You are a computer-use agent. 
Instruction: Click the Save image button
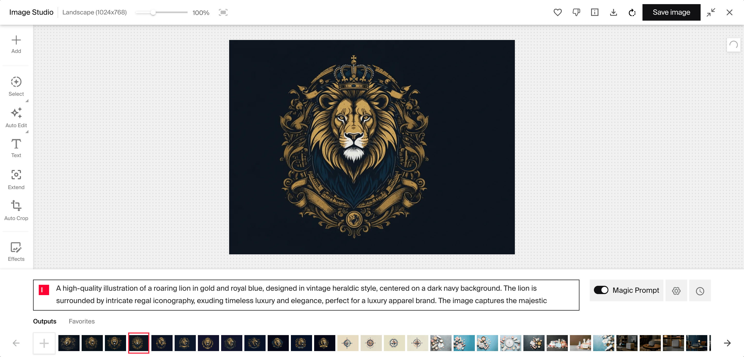pyautogui.click(x=671, y=12)
